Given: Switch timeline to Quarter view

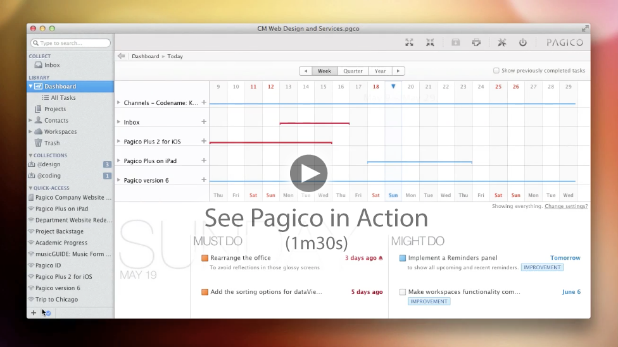Looking at the screenshot, I should tap(353, 71).
